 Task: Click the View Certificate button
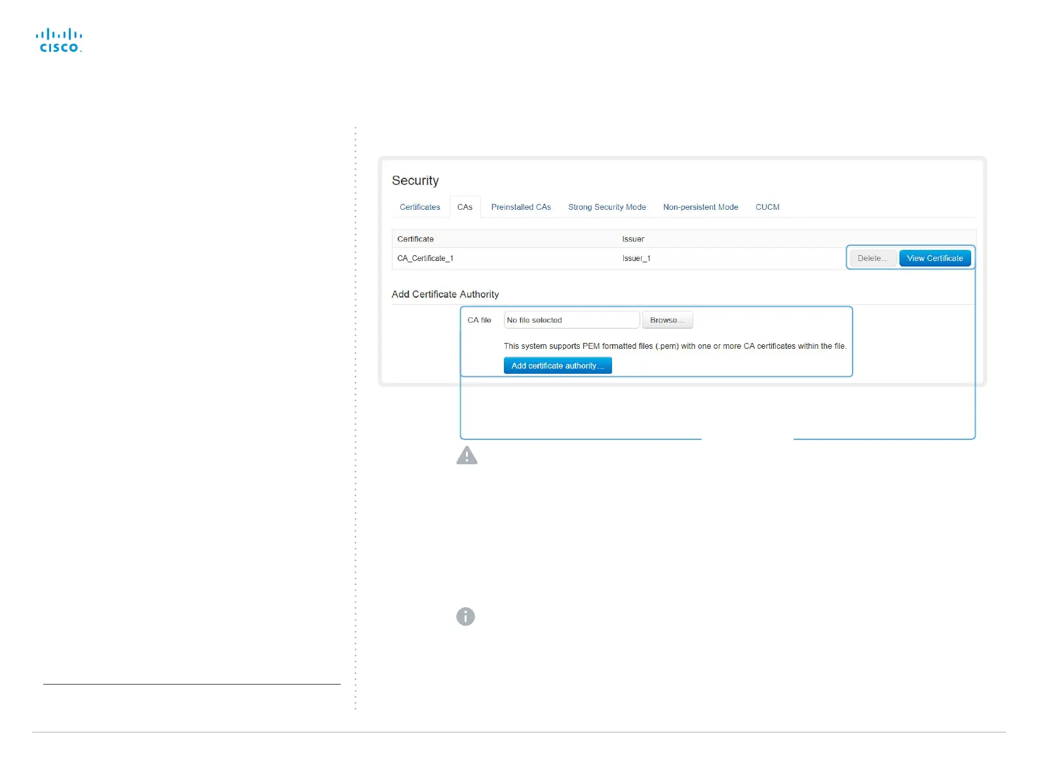click(x=935, y=258)
